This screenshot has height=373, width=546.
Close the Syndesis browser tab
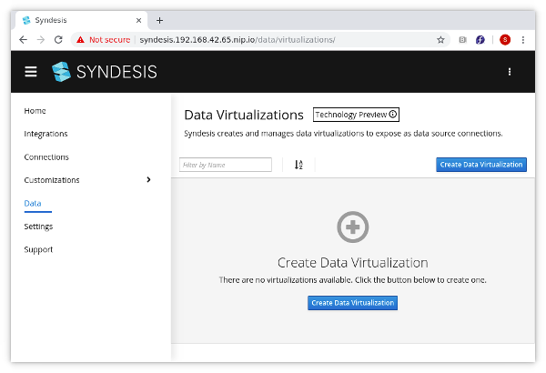138,21
